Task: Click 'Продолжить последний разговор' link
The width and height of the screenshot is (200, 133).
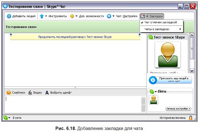Action: pyautogui.click(x=75, y=37)
